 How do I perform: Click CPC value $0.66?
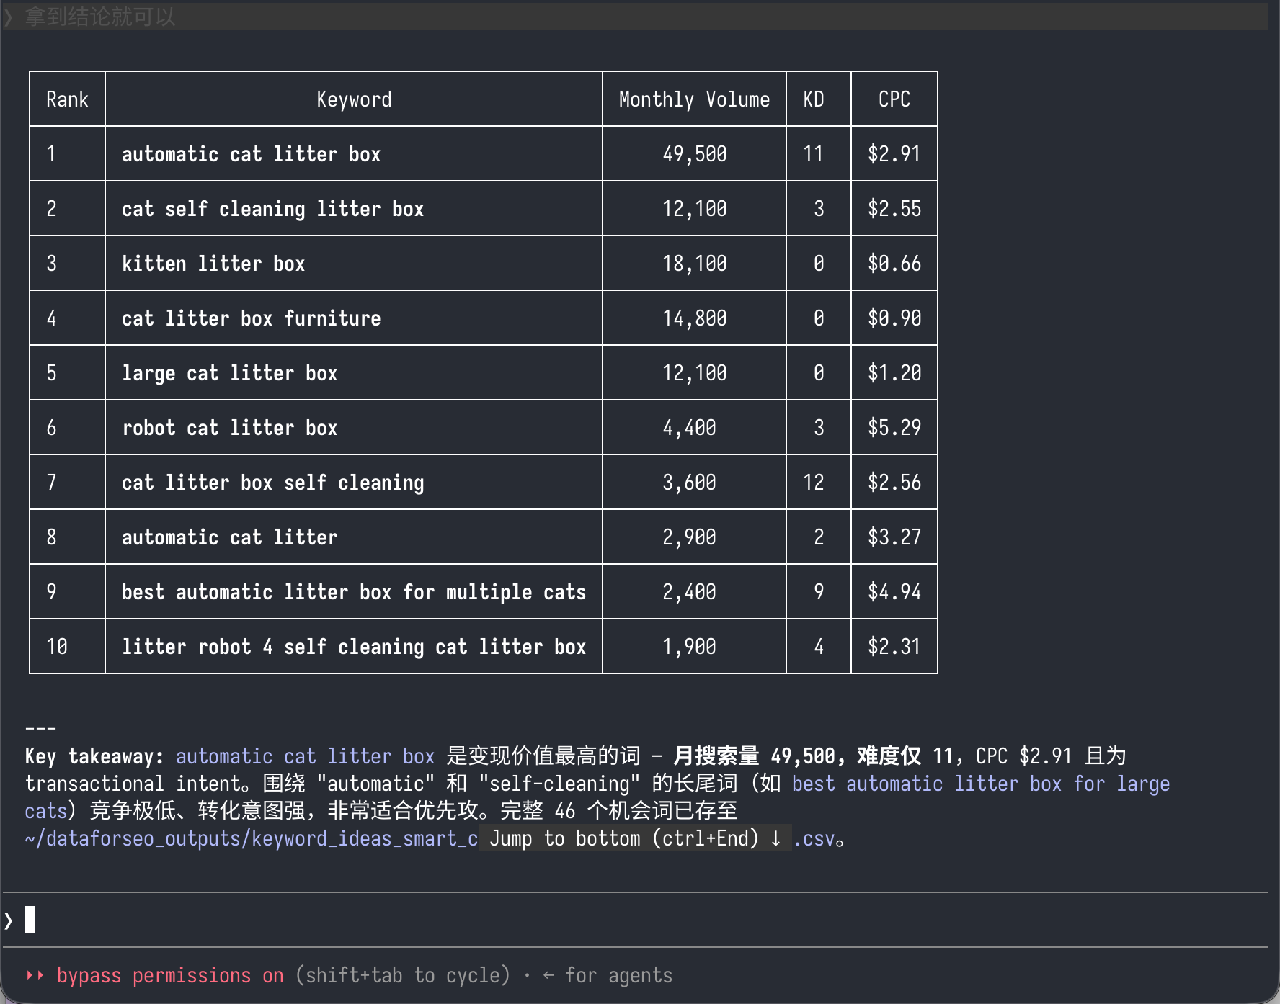pos(894,264)
